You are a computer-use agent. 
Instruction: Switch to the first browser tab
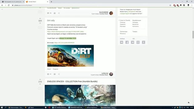click(x=12, y=2)
